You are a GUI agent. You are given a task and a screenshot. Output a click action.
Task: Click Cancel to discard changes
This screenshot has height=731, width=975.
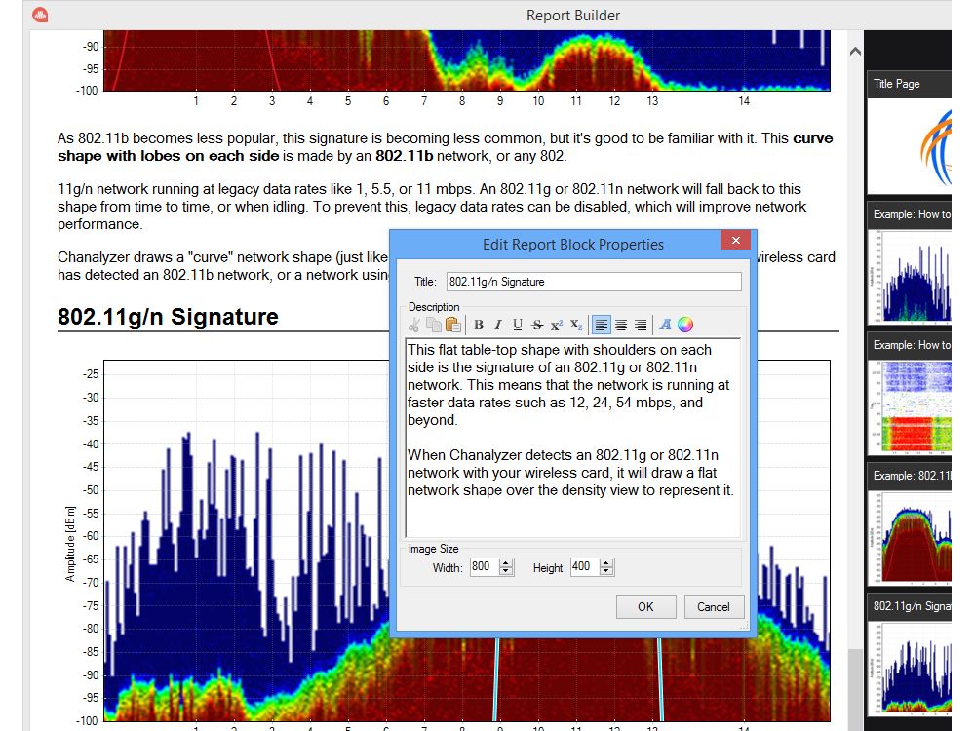714,606
